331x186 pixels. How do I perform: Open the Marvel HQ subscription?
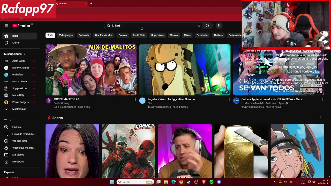(x=20, y=95)
